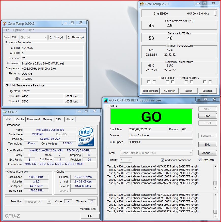Screen dimensions: 221x222
Task: Click the Stop button in ORTHOS
Action: click(208, 116)
